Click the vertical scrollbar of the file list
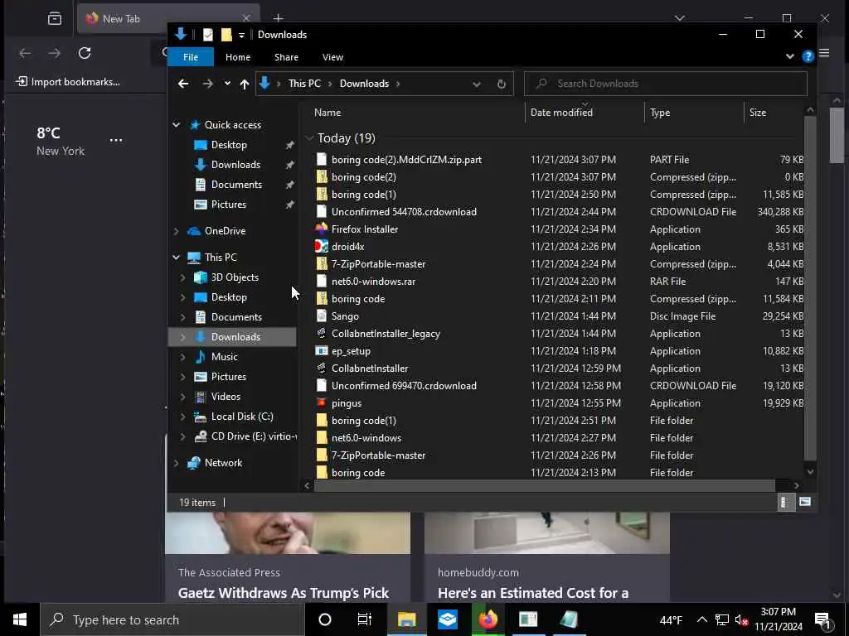The width and height of the screenshot is (849, 636). click(x=810, y=287)
